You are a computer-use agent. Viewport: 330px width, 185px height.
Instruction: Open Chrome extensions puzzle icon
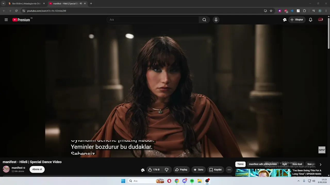click(x=304, y=11)
